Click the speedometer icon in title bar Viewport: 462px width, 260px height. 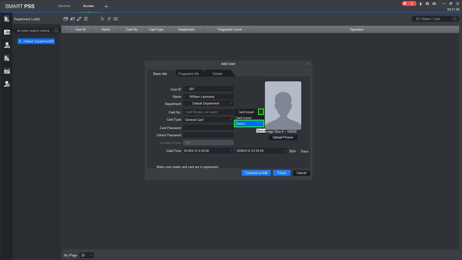(434, 4)
